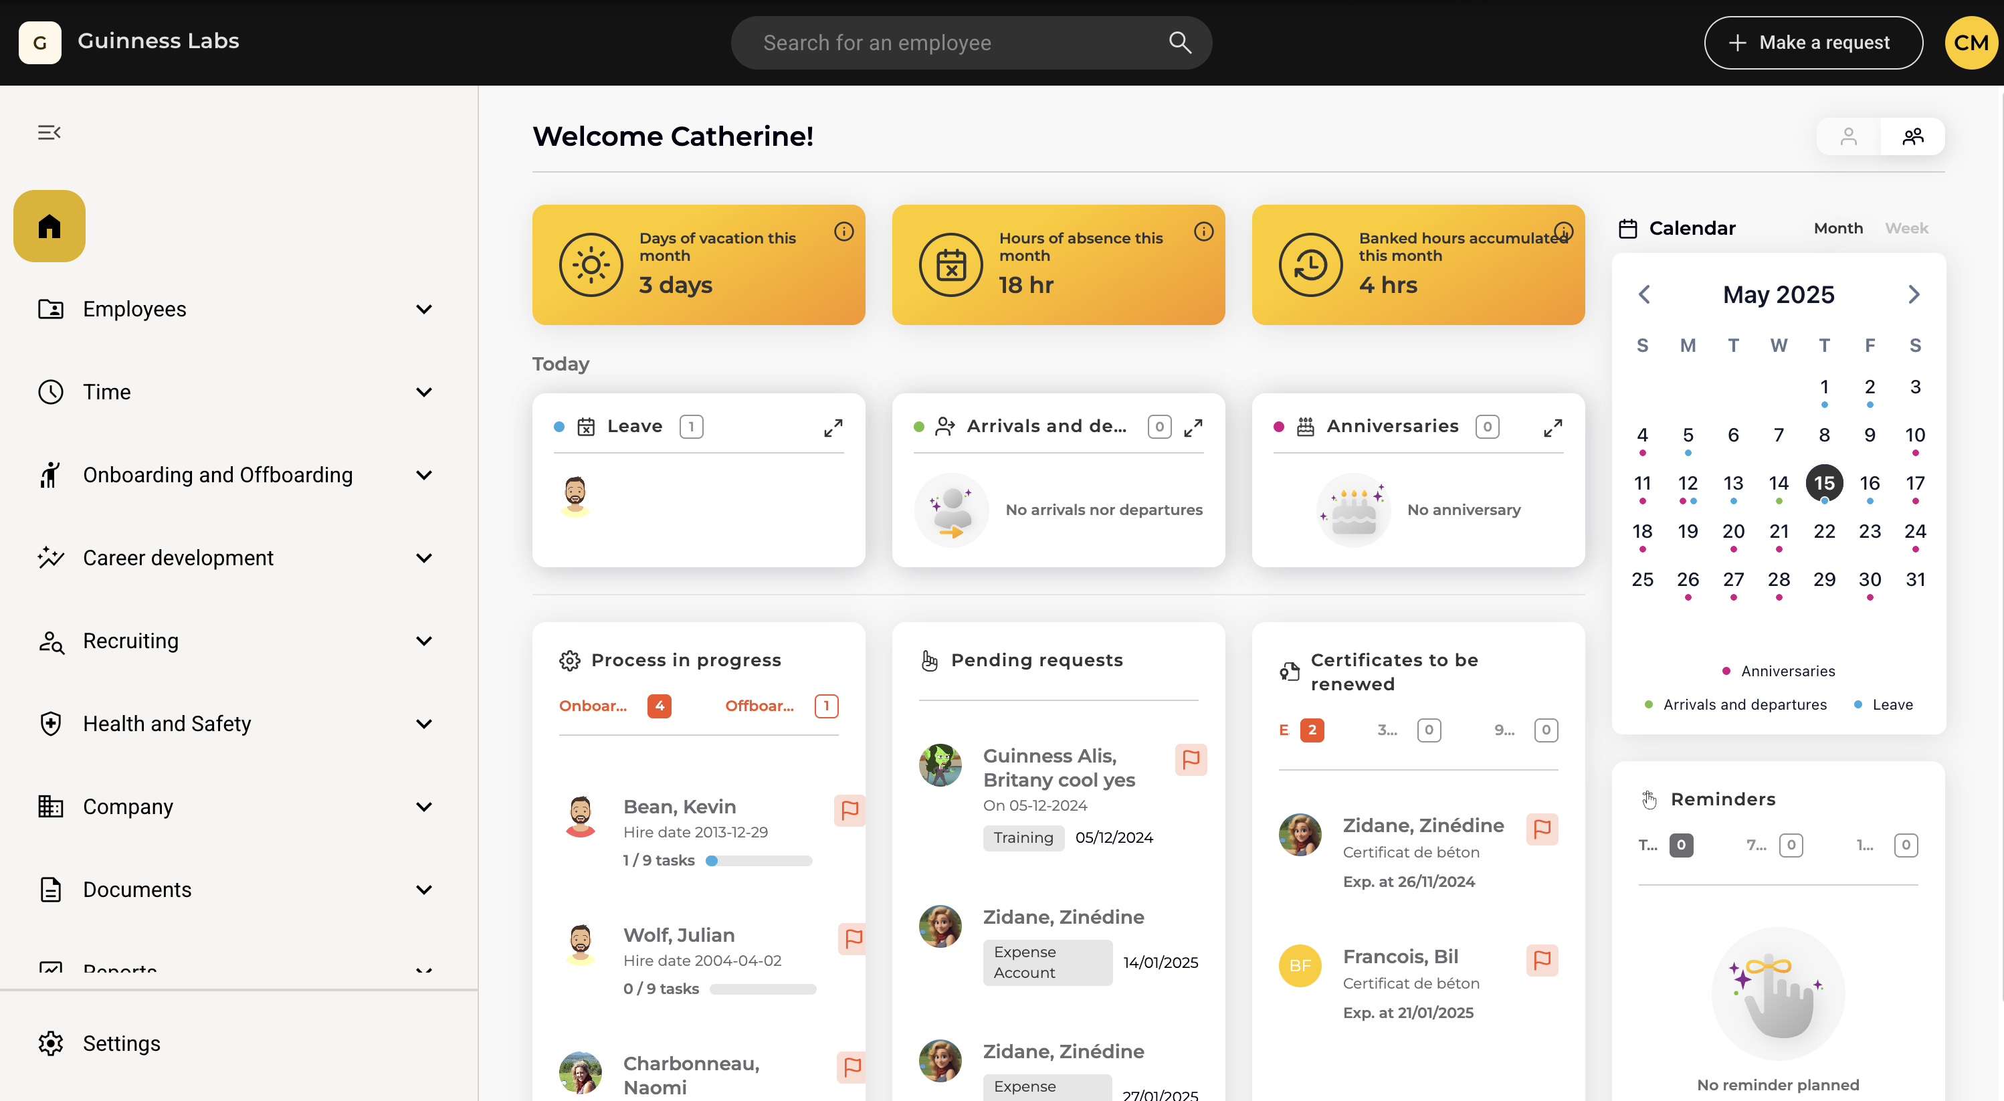Switch calendar view to single person mode

(1849, 136)
